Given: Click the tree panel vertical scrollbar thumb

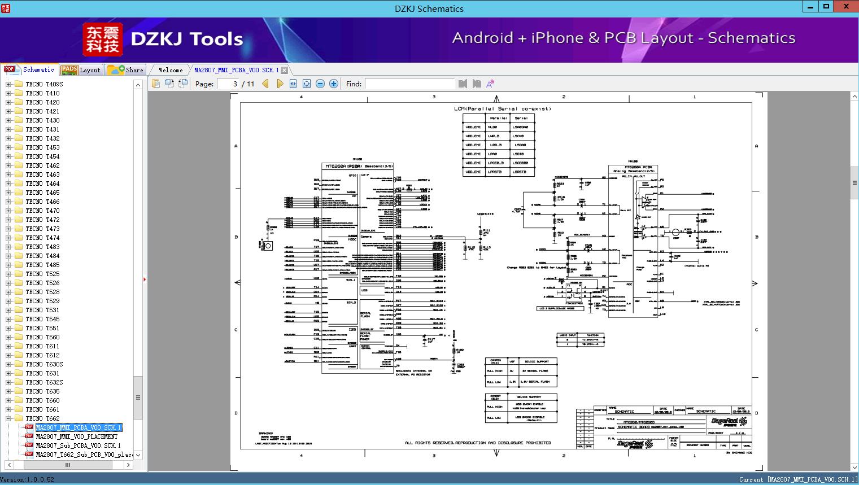Looking at the screenshot, I should (x=138, y=397).
